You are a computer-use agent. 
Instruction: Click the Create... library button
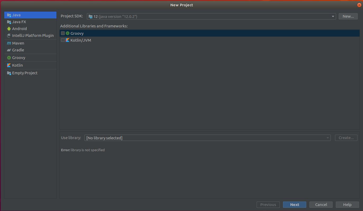pyautogui.click(x=346, y=138)
